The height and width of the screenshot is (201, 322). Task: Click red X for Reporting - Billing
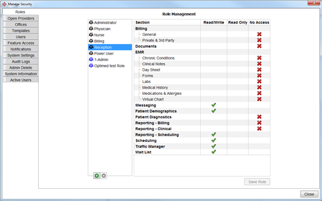259,123
